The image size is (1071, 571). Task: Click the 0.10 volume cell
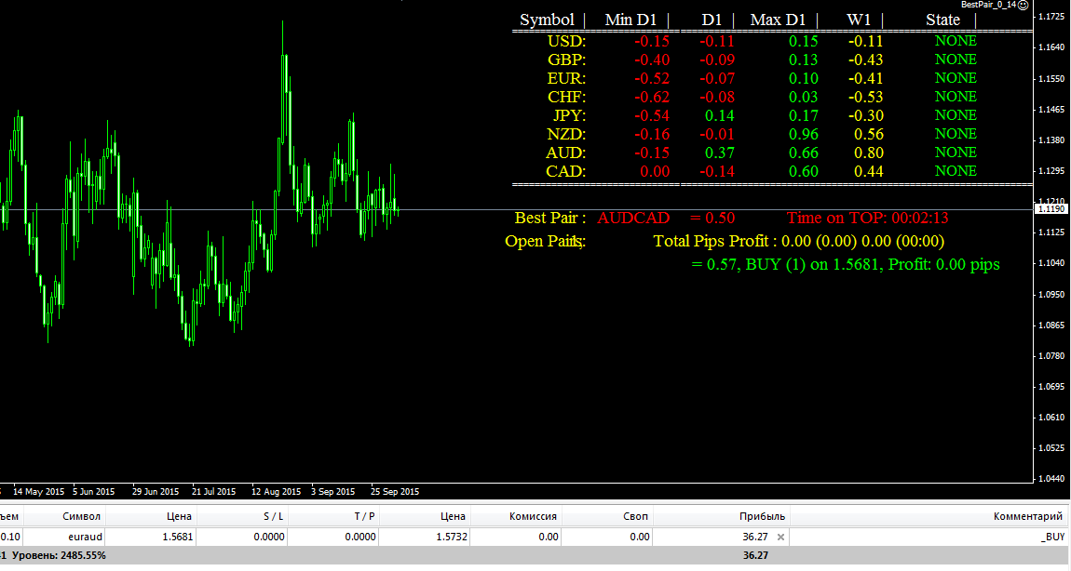click(9, 537)
